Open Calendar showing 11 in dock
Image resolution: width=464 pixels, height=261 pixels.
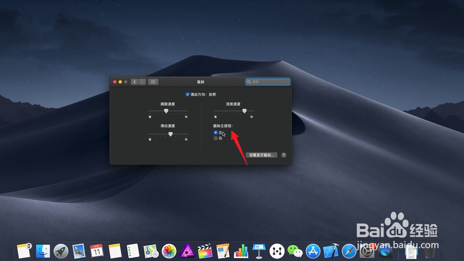coord(97,251)
